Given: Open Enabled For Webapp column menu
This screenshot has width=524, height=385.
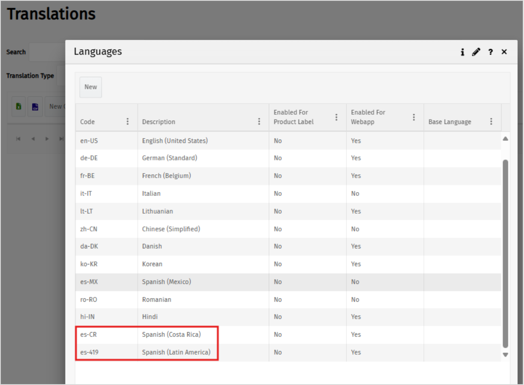Looking at the screenshot, I should pyautogui.click(x=414, y=117).
